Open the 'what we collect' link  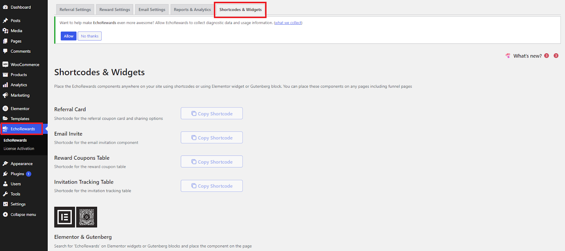[288, 23]
